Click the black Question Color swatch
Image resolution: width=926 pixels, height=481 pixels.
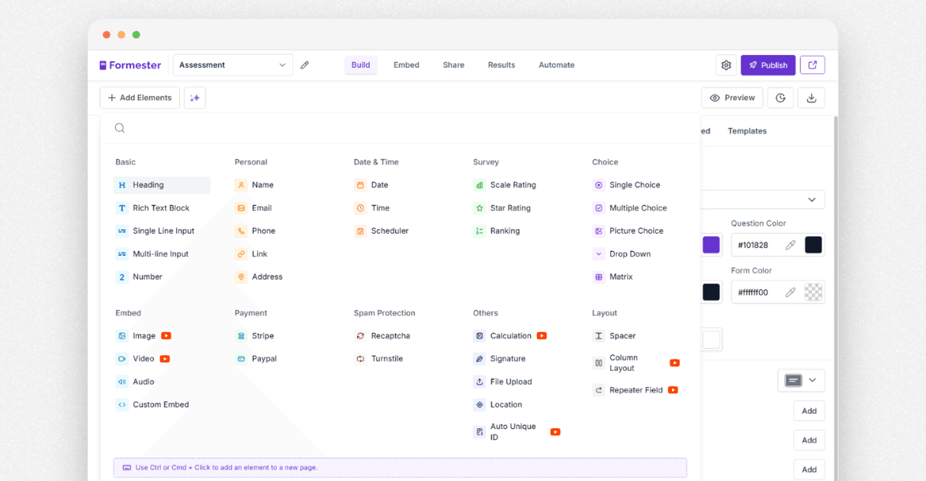click(812, 244)
